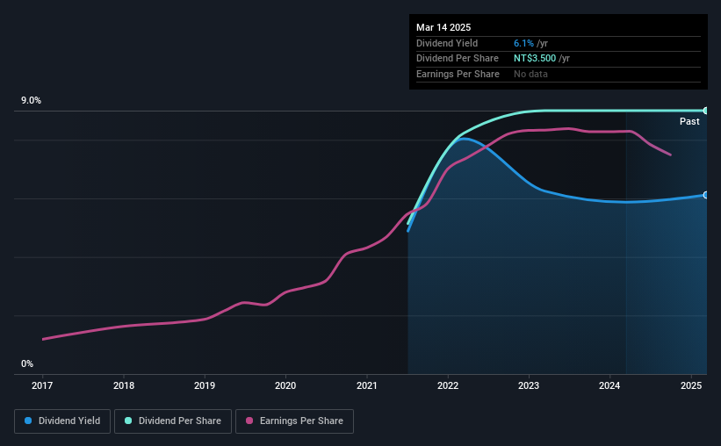This screenshot has height=446, width=721.
Task: Click the teal Dividend Per Share dot
Action: coord(128,421)
